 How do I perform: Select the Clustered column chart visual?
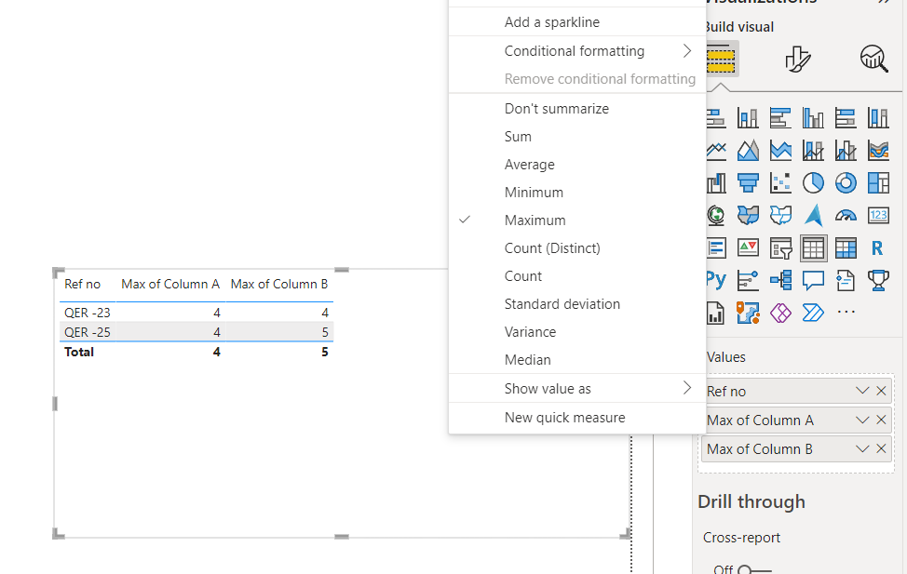point(813,118)
